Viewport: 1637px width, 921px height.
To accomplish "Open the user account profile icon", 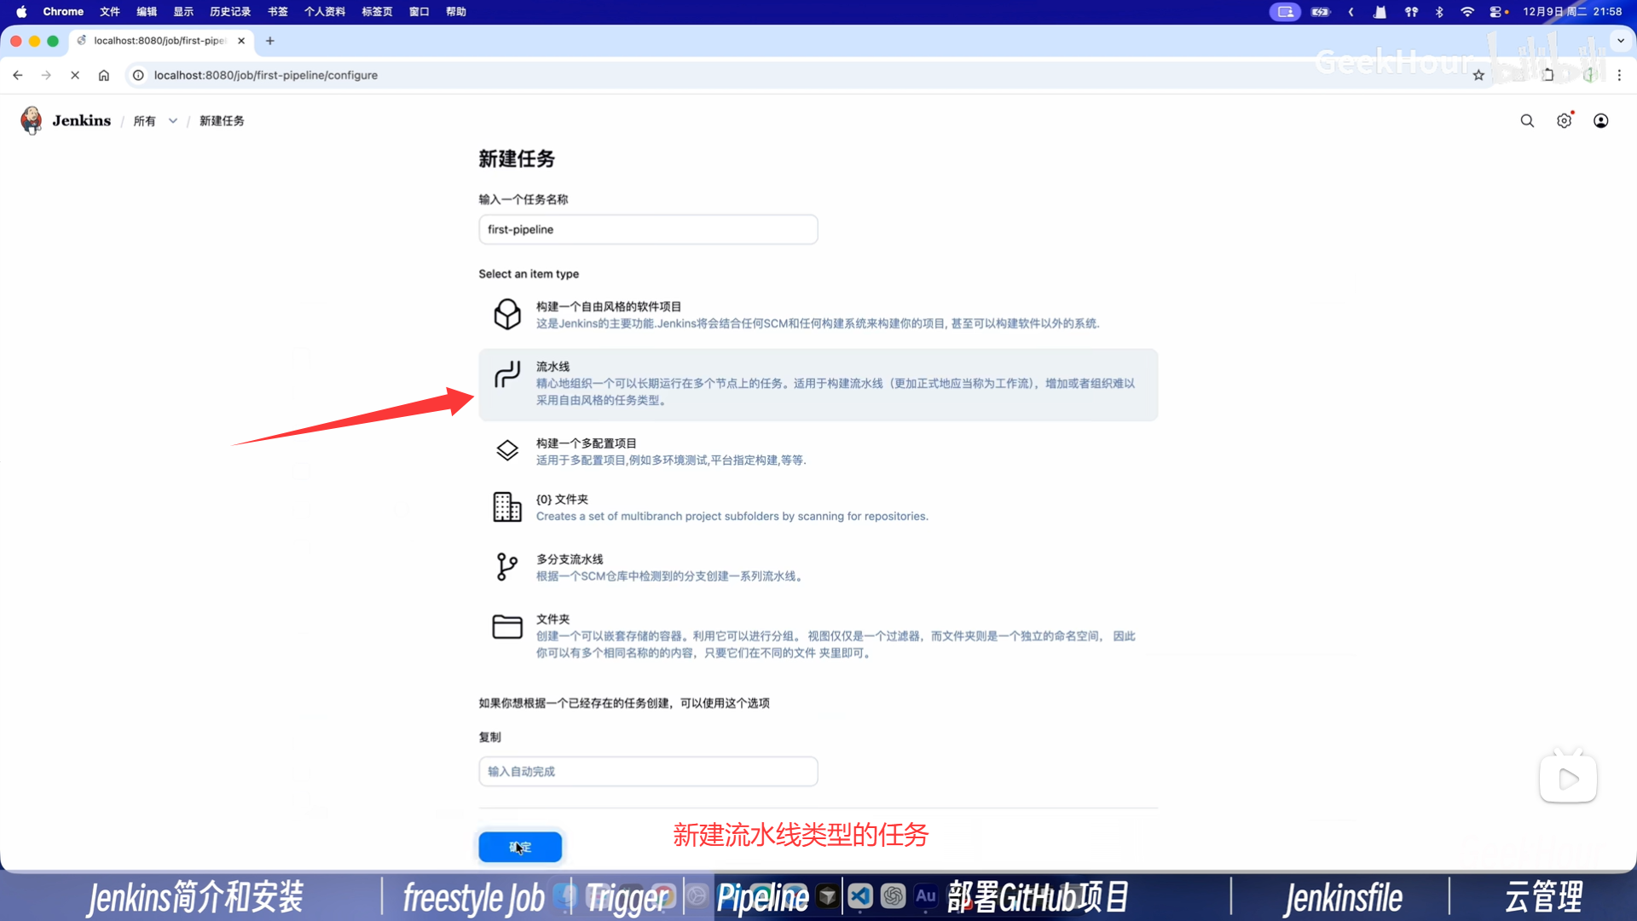I will 1601,121.
